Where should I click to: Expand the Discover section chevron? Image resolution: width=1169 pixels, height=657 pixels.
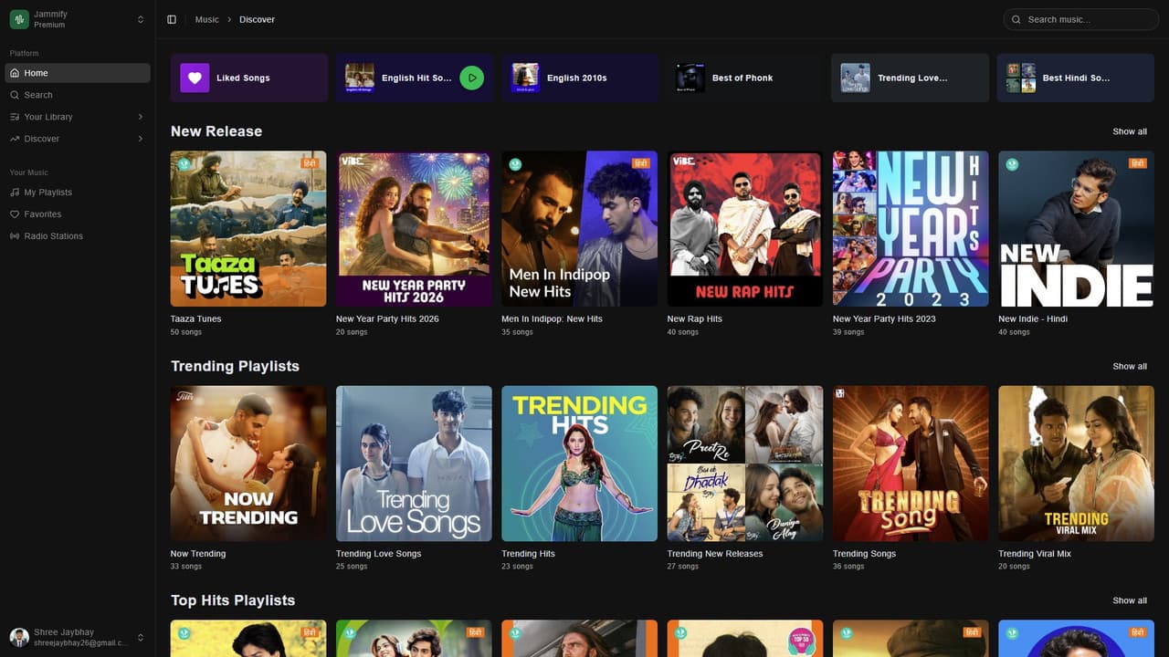[141, 139]
